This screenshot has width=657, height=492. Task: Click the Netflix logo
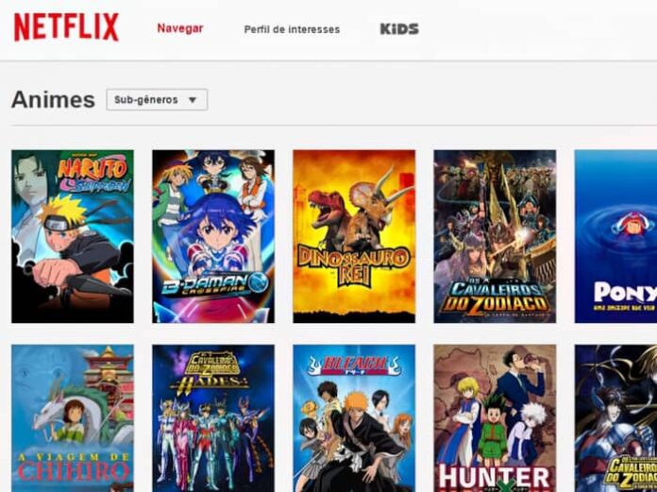[66, 27]
